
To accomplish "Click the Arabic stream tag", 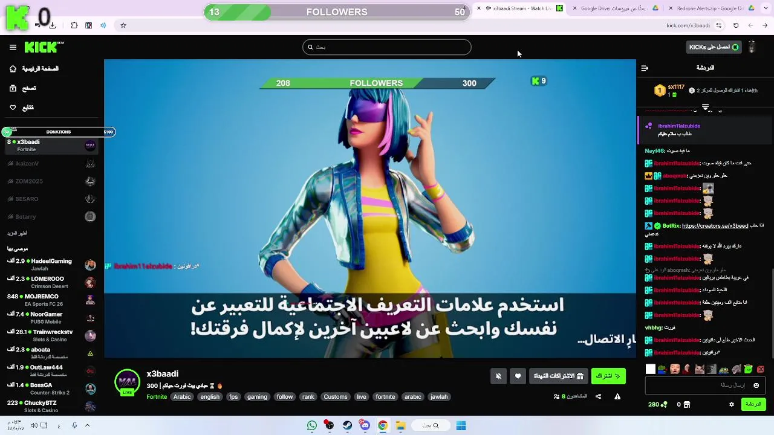I will click(182, 397).
